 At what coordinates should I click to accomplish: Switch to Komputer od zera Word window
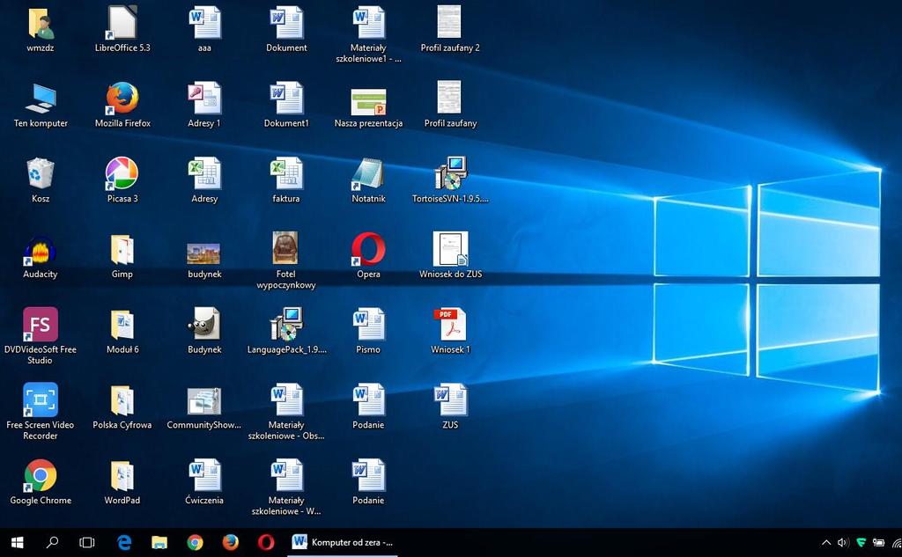[x=343, y=542]
